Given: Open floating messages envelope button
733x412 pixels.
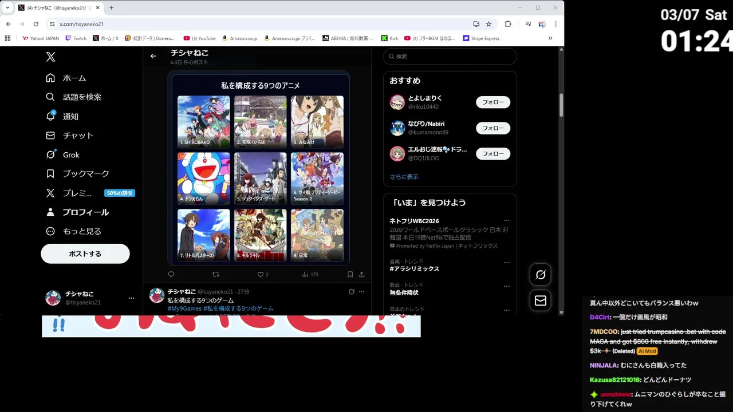Looking at the screenshot, I should click(x=541, y=301).
